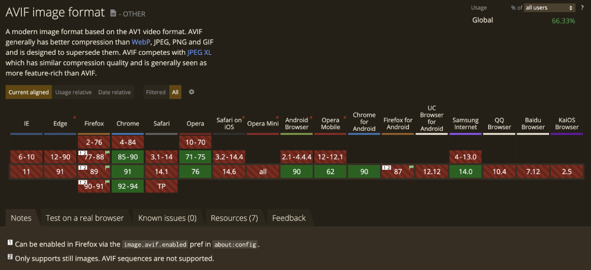Viewport: 591px width, 270px height.
Task: Click the asterisk next to Android Browser
Action: (x=311, y=118)
